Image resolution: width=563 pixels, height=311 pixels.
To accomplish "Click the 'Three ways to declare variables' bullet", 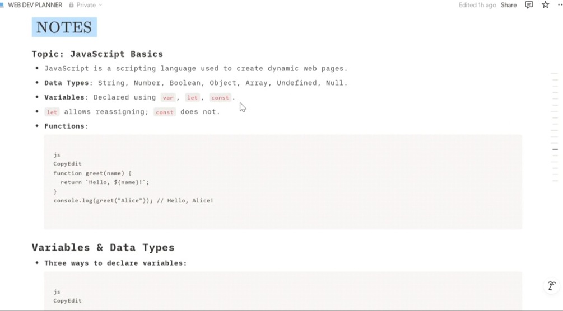I will coord(115,263).
